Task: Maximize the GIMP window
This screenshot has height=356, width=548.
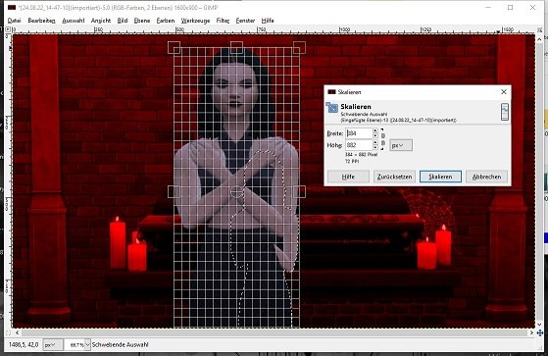Action: (x=510, y=7)
